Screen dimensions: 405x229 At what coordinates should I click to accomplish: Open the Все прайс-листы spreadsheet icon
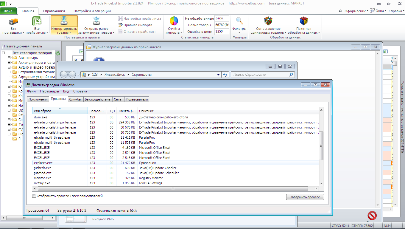pyautogui.click(x=37, y=21)
